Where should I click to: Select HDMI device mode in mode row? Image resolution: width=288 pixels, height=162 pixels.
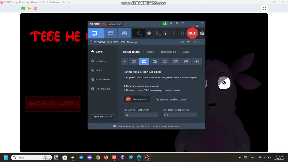click(176, 61)
